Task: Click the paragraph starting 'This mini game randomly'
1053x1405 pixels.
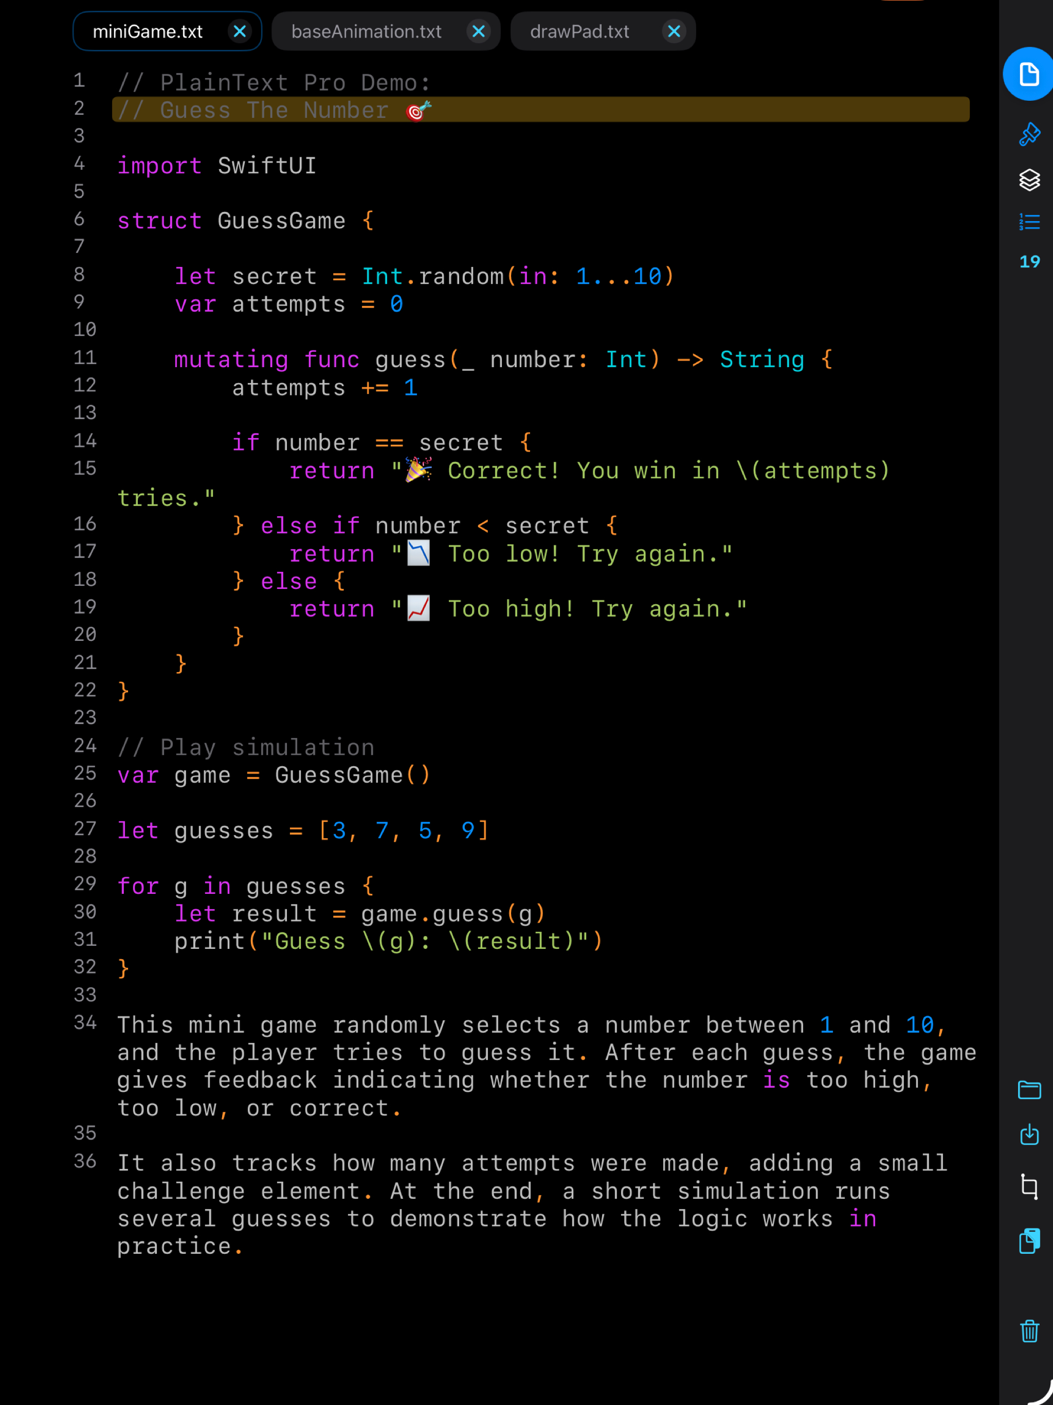Action: point(546,1067)
